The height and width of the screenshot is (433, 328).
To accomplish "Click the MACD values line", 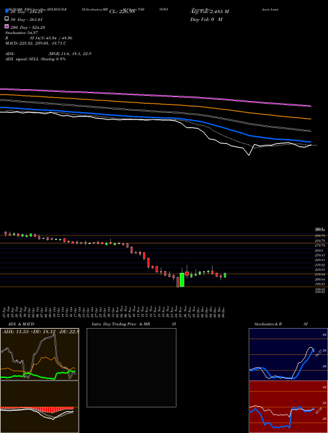I will 35,43.
